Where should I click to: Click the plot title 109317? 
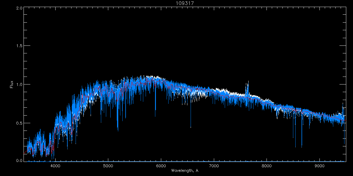coord(185,3)
